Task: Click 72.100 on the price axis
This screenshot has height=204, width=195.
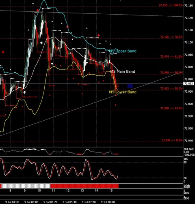Action: (x=188, y=42)
